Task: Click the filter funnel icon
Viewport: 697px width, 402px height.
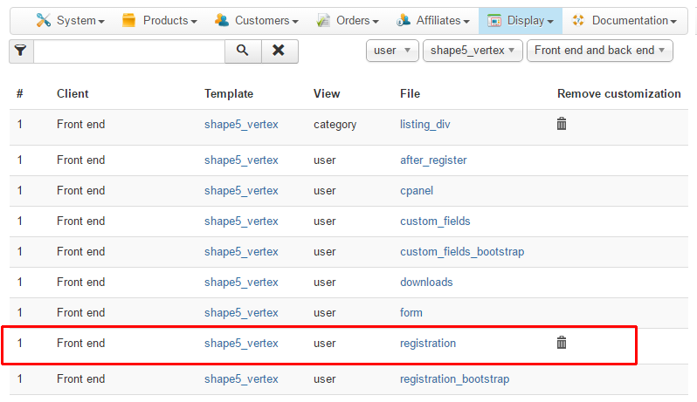Action: [21, 51]
